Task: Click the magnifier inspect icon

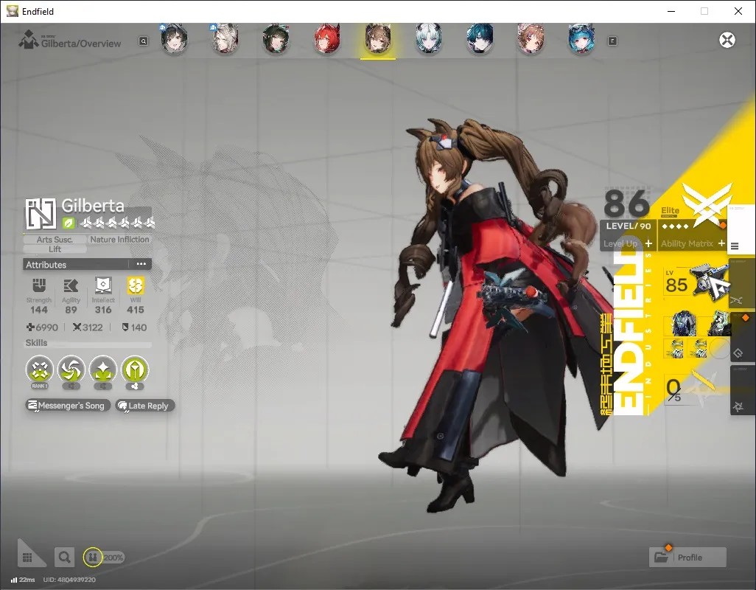Action: click(64, 558)
